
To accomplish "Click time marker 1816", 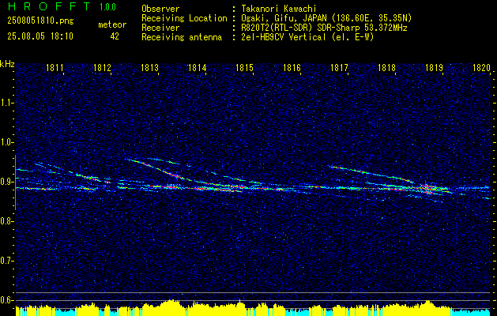I will pos(292,67).
